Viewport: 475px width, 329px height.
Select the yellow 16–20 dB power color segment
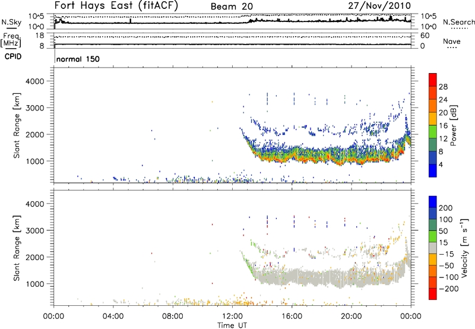tap(433, 119)
